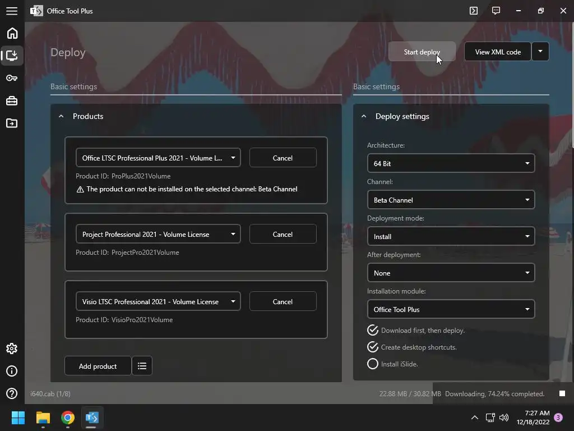
Task: Open Visio LTSC Professional product dropdown
Action: click(x=158, y=301)
